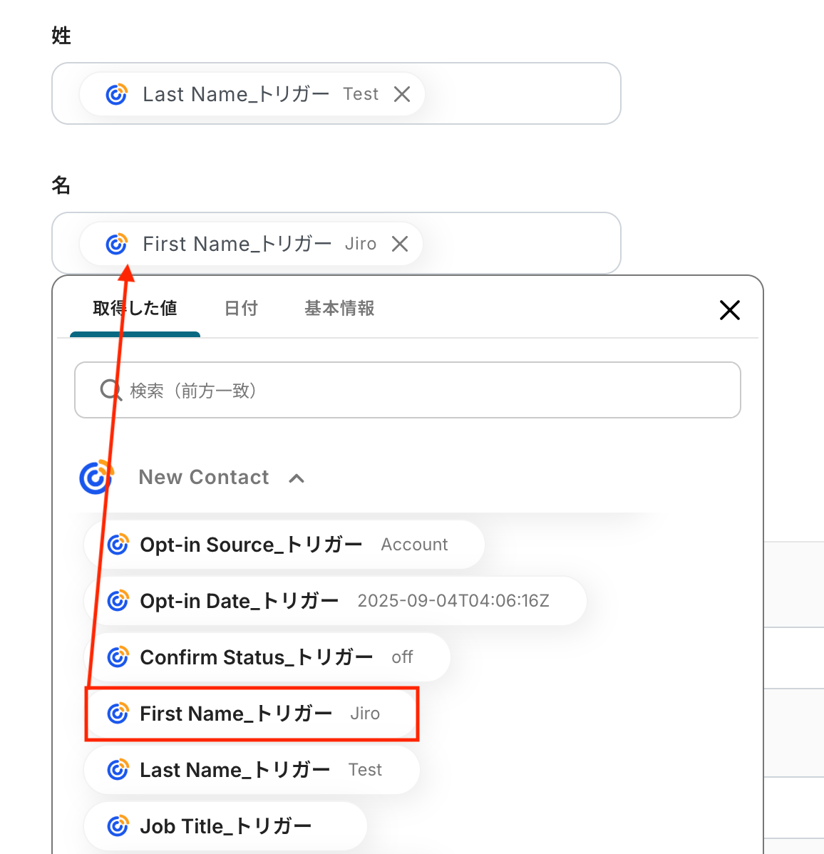The image size is (824, 854).
Task: Click the search magnifier icon
Action: [110, 390]
